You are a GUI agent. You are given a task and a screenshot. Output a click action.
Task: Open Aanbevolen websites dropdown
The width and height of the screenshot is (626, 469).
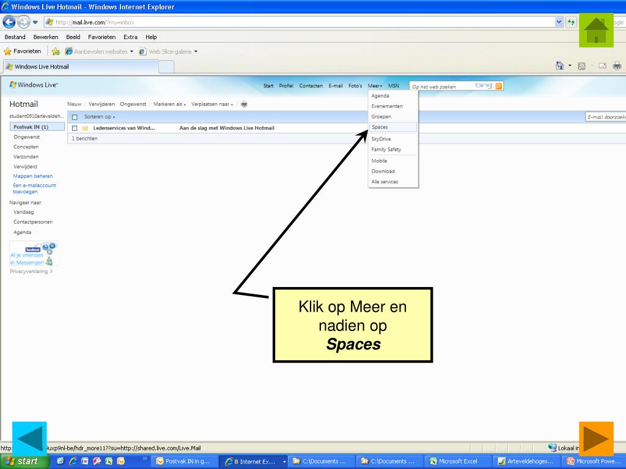99,51
